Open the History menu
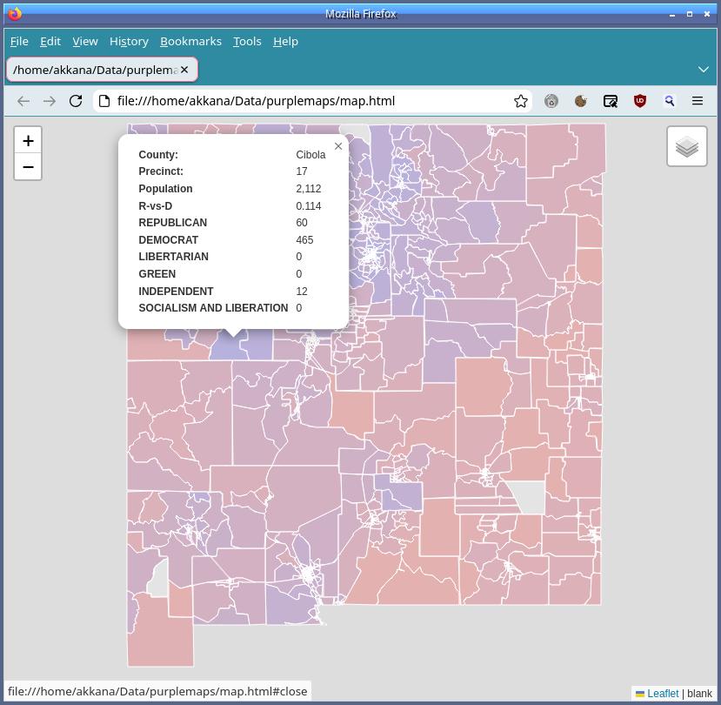Screen dimensions: 721x705 (x=129, y=41)
